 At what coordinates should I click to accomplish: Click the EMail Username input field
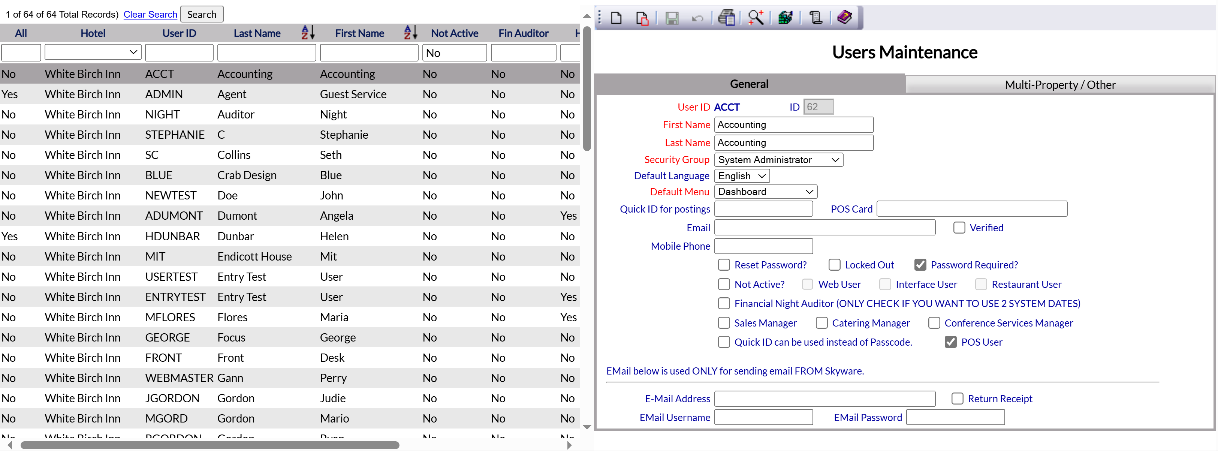coord(764,417)
